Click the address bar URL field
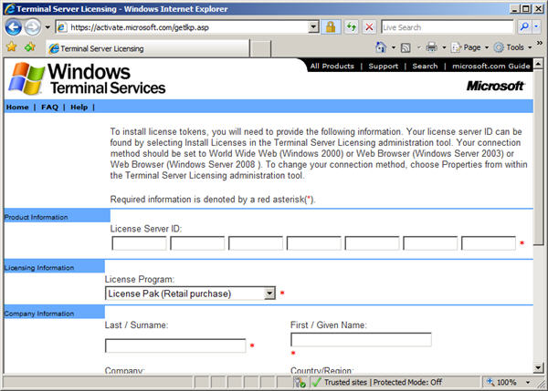 pos(182,27)
